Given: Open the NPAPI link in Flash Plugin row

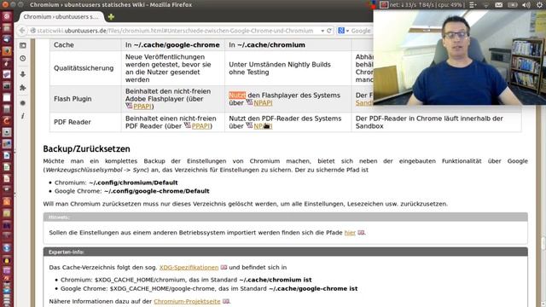Looking at the screenshot, I should click(x=263, y=103).
